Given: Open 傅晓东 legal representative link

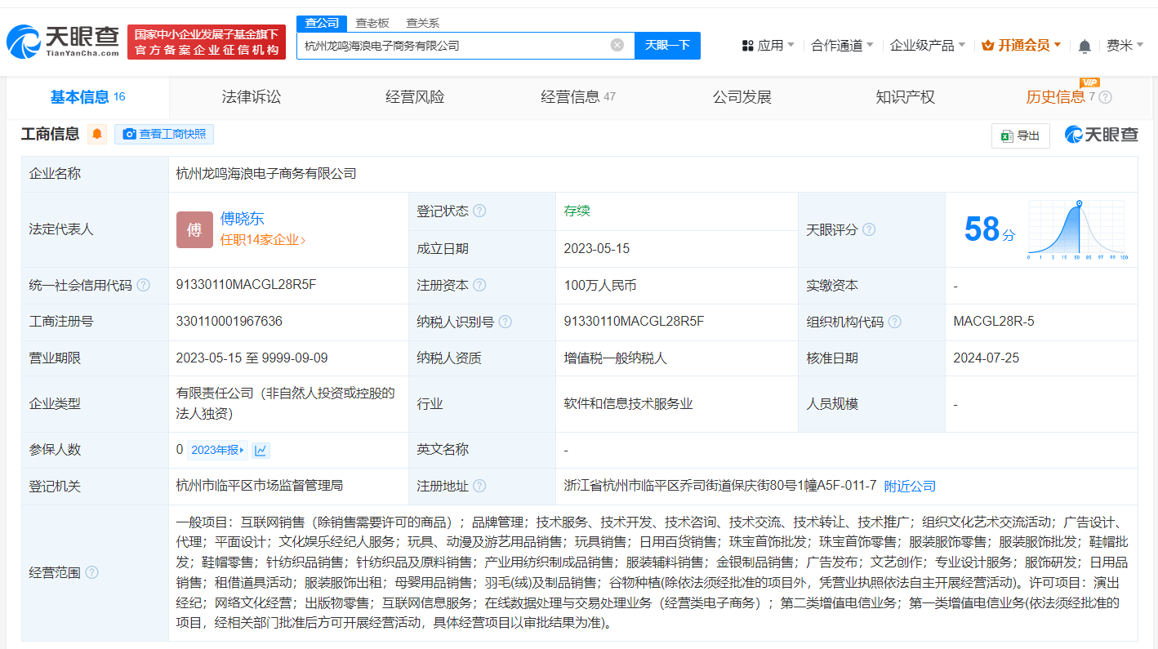Looking at the screenshot, I should (x=243, y=219).
